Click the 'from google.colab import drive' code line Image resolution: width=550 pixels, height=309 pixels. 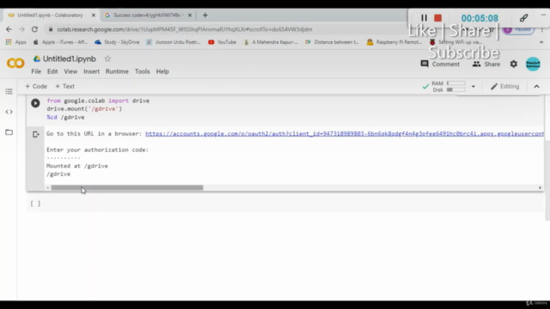(98, 100)
